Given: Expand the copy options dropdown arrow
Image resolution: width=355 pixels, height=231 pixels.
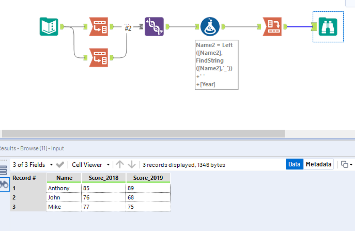Looking at the screenshot, I should click(351, 165).
